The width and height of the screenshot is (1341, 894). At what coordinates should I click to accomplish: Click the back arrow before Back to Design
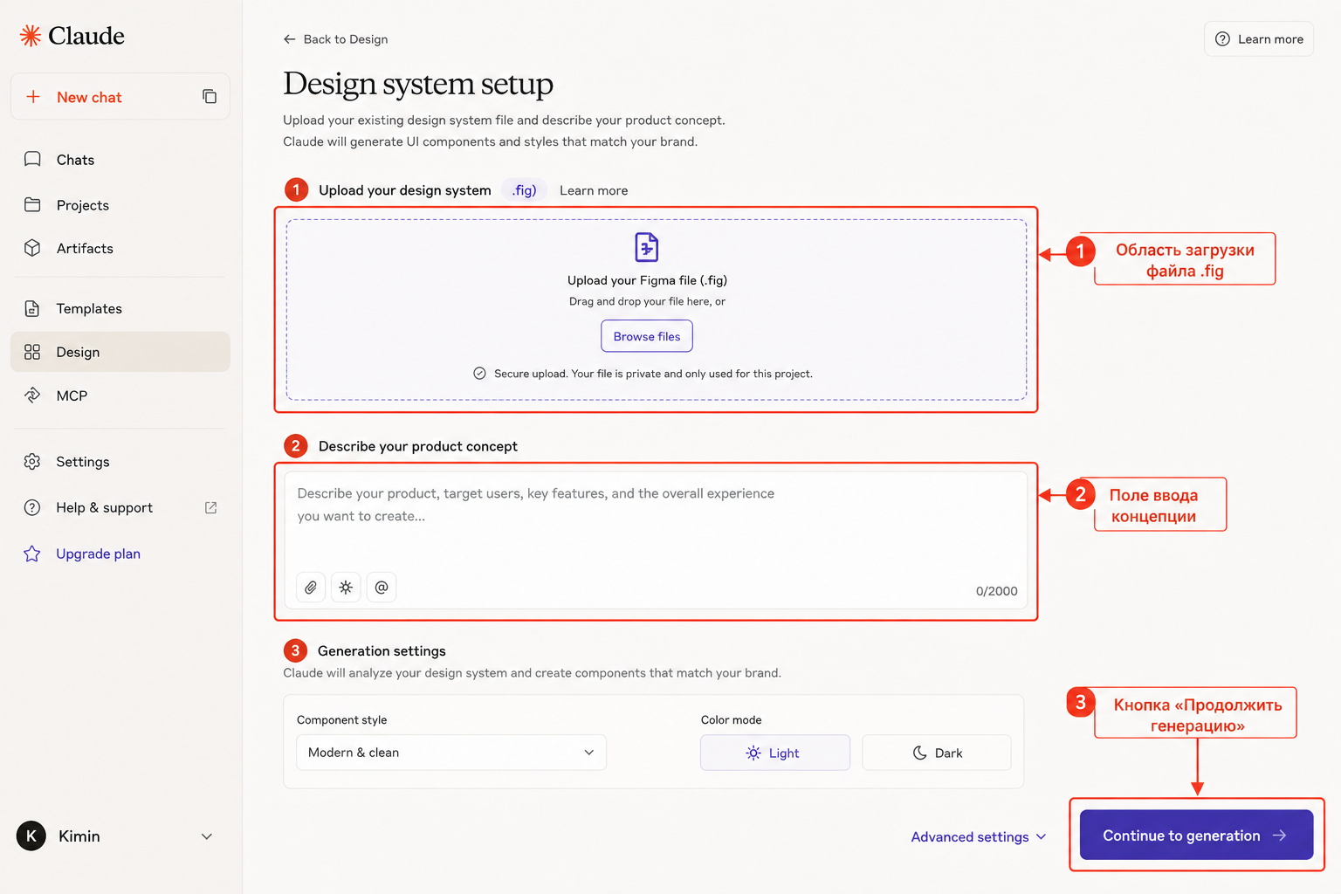(290, 39)
